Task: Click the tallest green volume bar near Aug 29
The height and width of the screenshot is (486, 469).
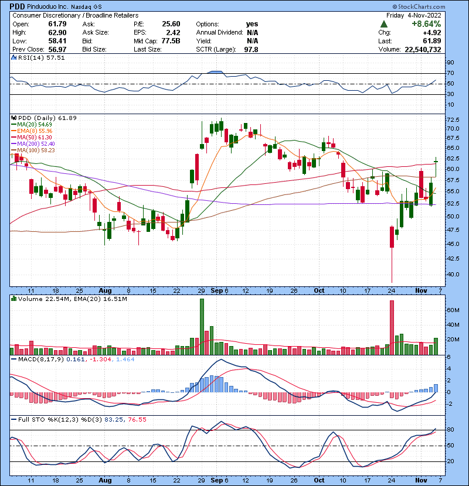Action: 202,327
